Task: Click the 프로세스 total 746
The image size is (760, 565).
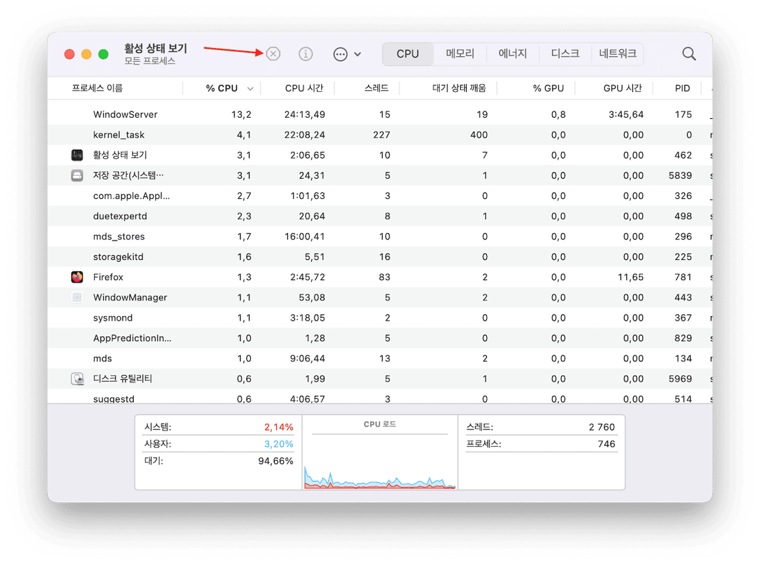Action: [x=606, y=444]
